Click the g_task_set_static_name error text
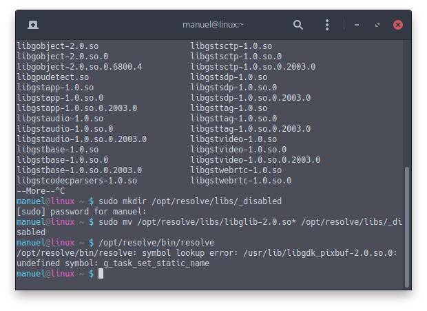Viewport: 427px width, 311px height. click(156, 263)
